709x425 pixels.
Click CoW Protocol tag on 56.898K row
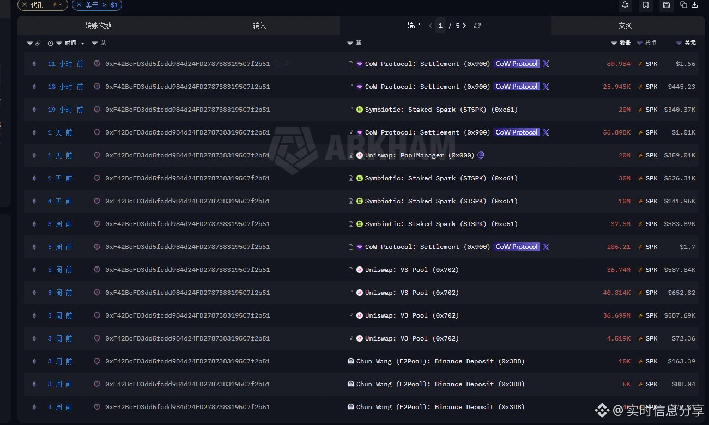(517, 132)
